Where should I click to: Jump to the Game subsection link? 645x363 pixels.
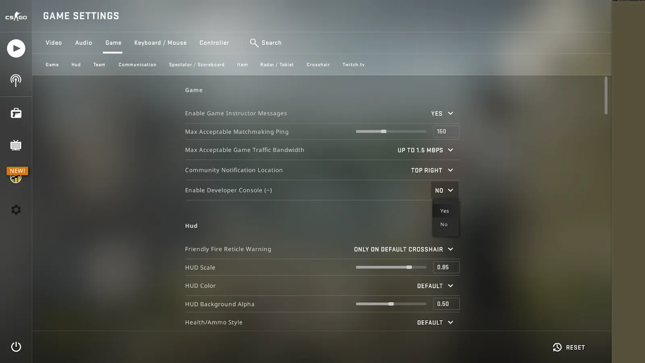52,65
